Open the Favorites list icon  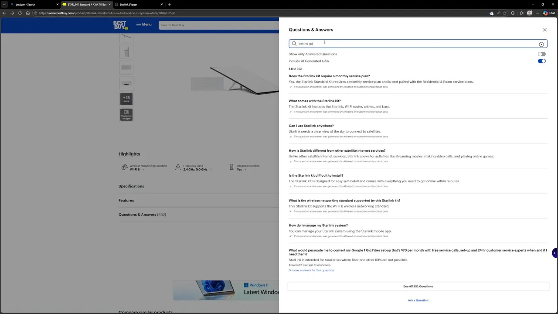[x=521, y=13]
